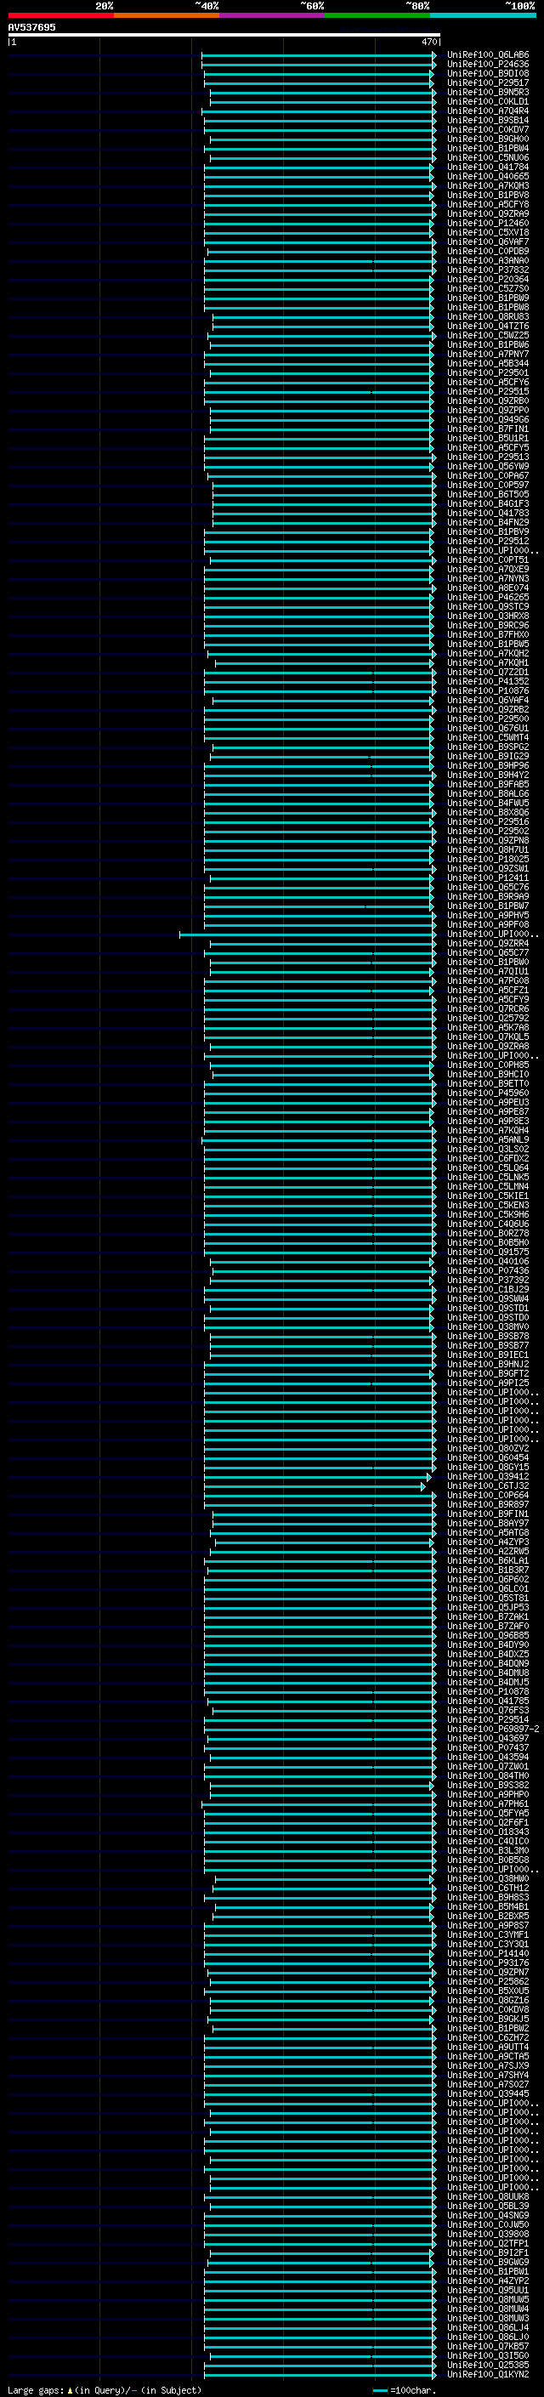Select hit UniRef100_Q91575
This screenshot has height=2397, width=544.
point(488,1252)
